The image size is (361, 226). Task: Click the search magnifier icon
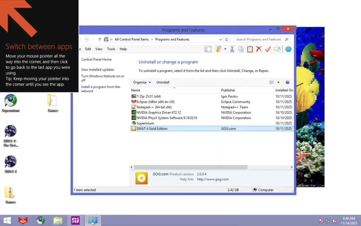(287, 40)
